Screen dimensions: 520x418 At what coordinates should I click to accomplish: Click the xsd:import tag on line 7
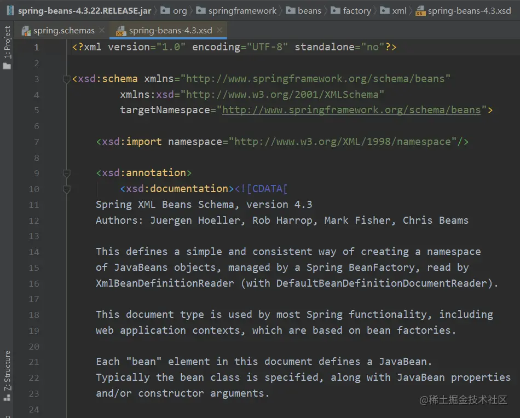131,142
